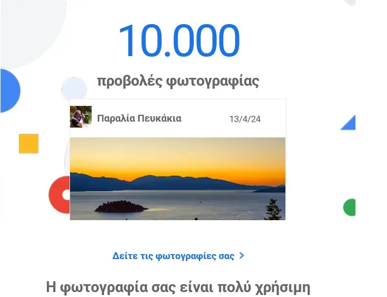The width and height of the screenshot is (387, 297).
Task: Click the 13/4/24 date on the card
Action: point(245,119)
